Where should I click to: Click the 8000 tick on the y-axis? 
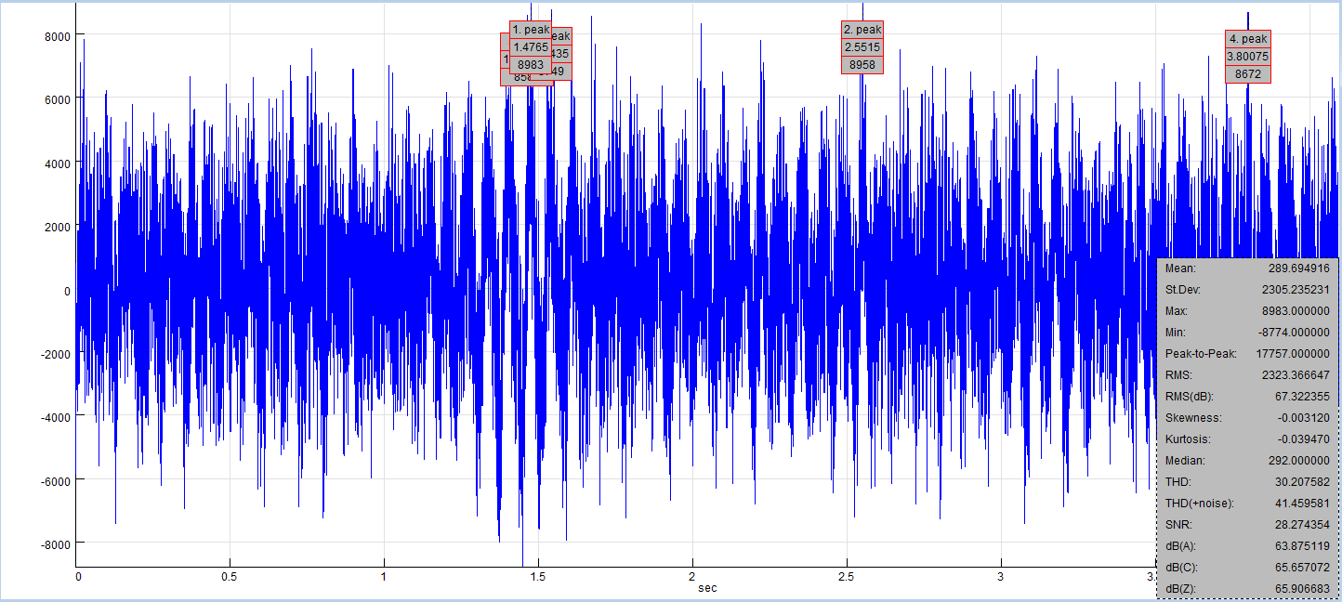(57, 35)
